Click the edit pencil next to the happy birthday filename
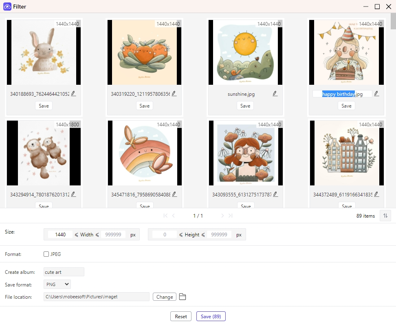 tap(376, 94)
